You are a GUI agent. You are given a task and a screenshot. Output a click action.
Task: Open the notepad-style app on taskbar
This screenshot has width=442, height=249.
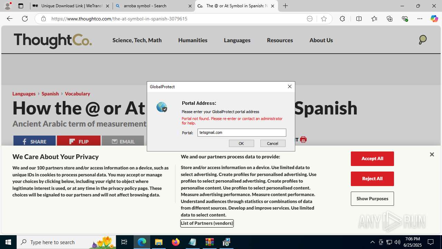[193, 242]
